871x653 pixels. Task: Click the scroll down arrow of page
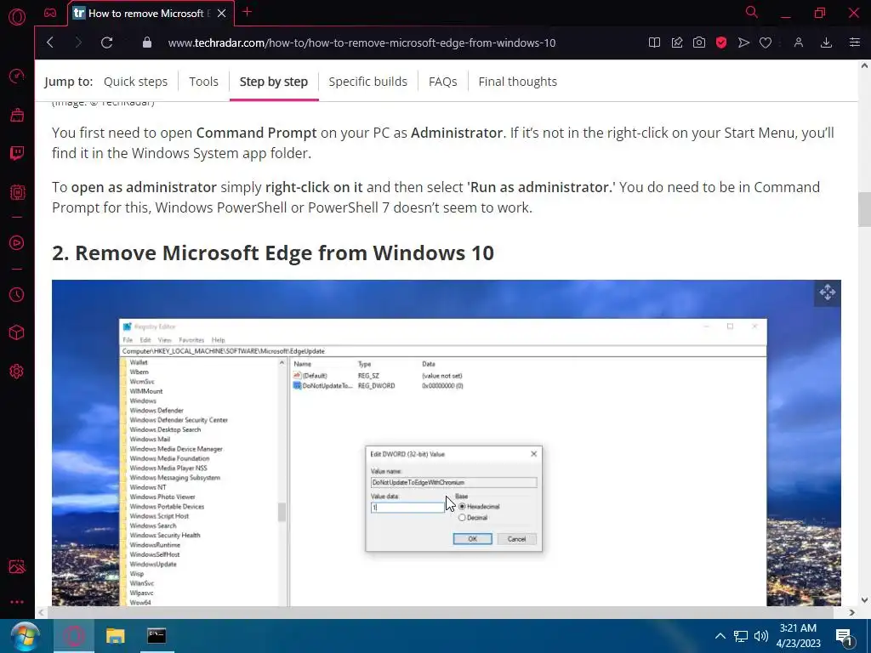[864, 600]
